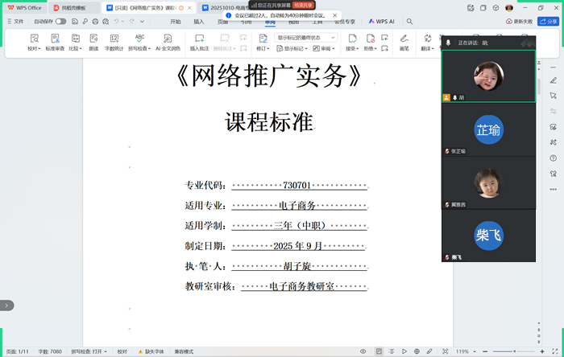
Task: Click the 插入批注 insert comment icon
Action: pos(199,42)
